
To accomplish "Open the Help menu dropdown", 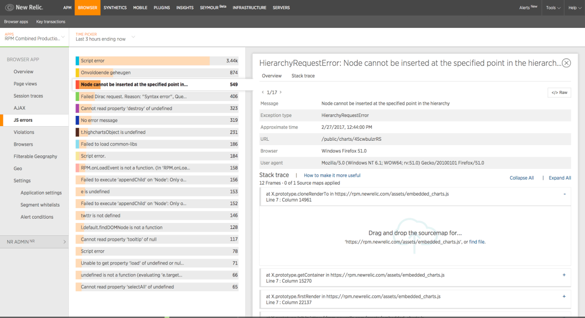I will (x=575, y=8).
